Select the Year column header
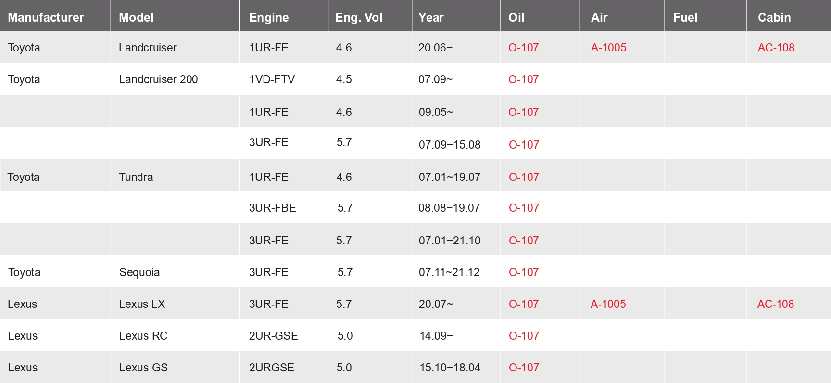 431,18
